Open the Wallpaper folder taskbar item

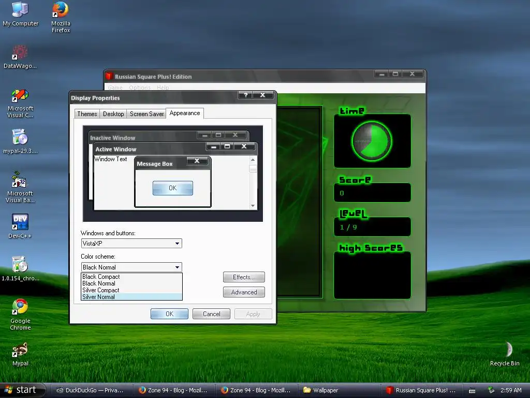click(339, 390)
